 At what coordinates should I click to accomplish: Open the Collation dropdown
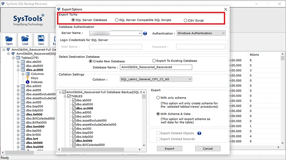(x=190, y=79)
